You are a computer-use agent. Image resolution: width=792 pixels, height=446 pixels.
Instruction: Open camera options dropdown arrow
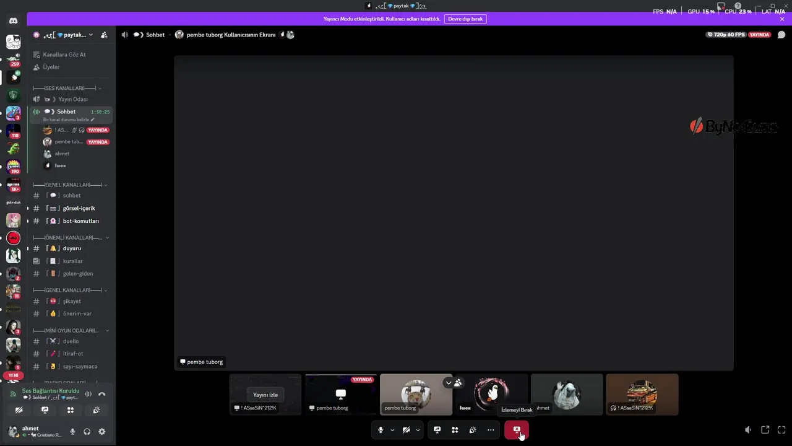418,430
